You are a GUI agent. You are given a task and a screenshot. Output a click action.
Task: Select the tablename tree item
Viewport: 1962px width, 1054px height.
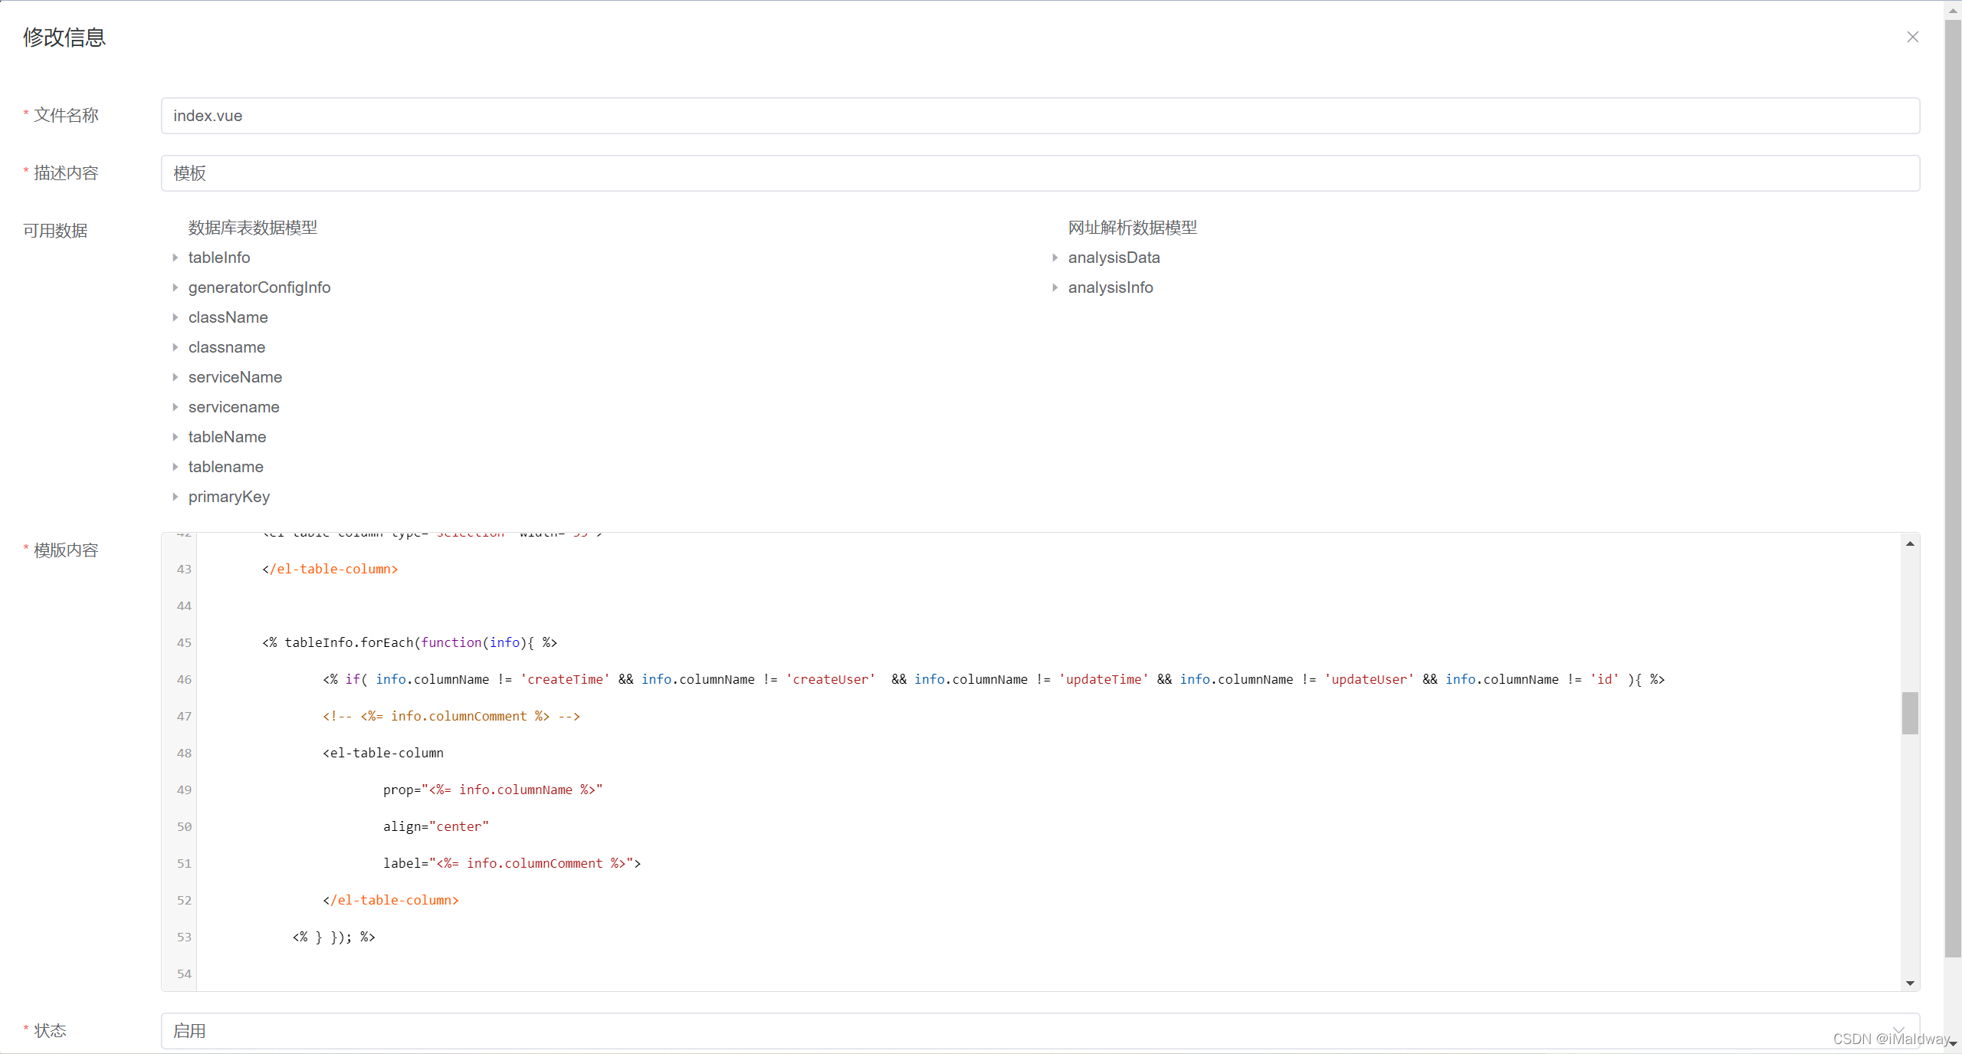pyautogui.click(x=226, y=467)
